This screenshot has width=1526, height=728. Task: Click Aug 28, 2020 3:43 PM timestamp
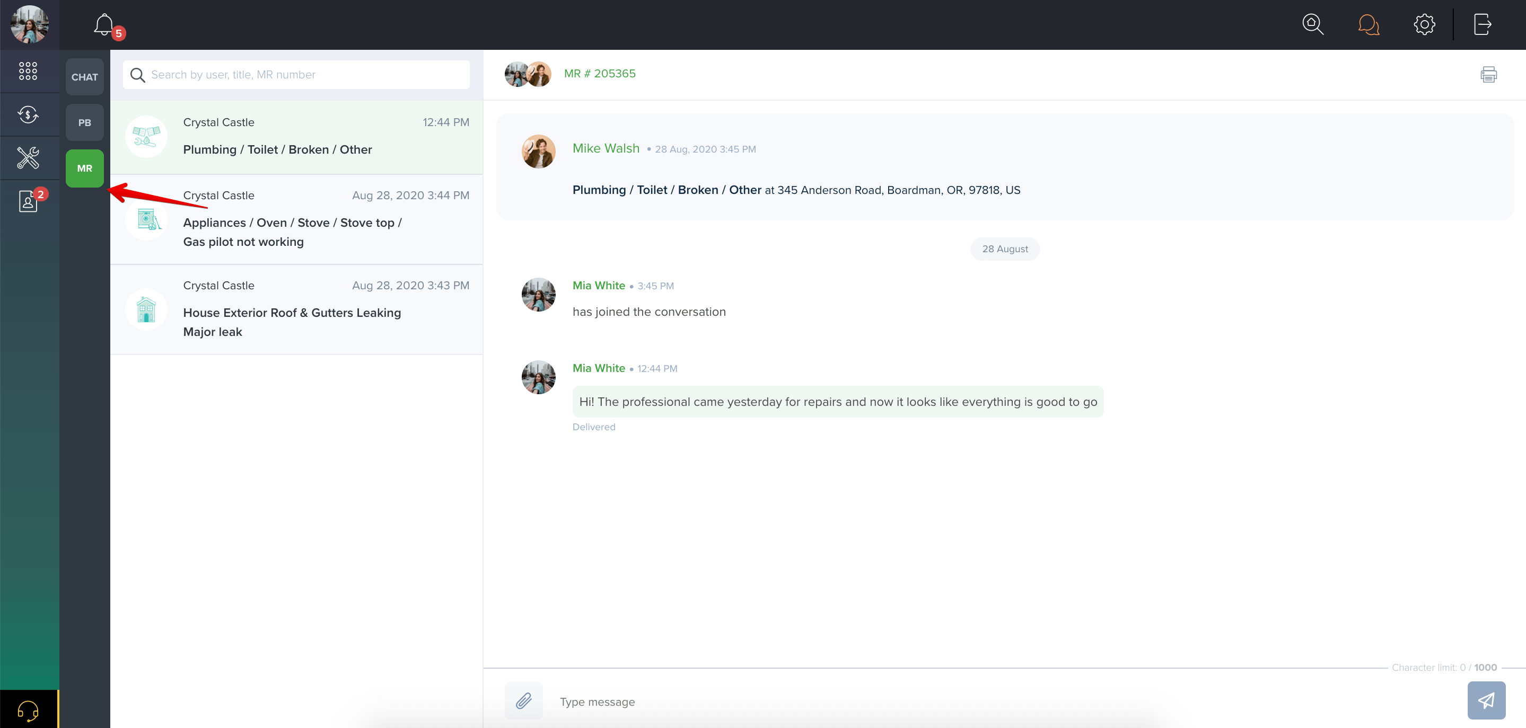point(410,285)
